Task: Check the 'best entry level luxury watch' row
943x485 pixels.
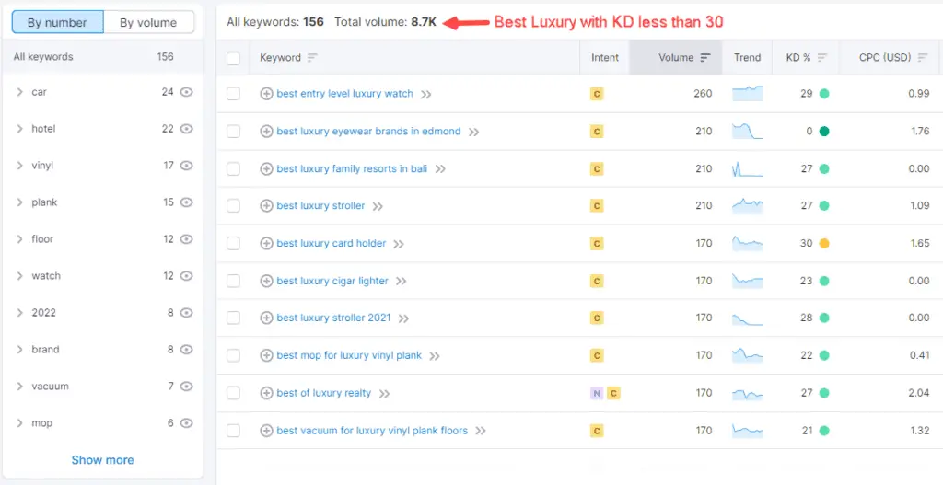Action: point(233,94)
